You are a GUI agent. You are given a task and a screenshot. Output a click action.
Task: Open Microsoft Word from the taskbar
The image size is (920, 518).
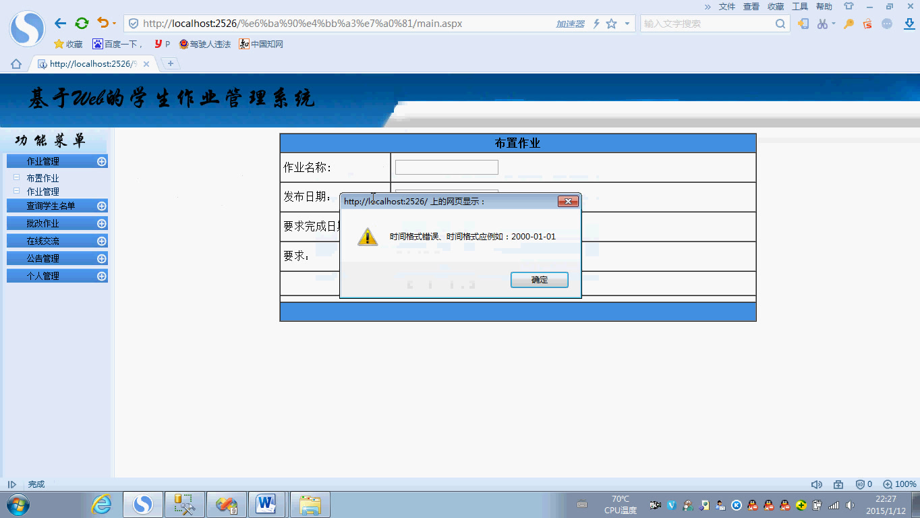[267, 504]
